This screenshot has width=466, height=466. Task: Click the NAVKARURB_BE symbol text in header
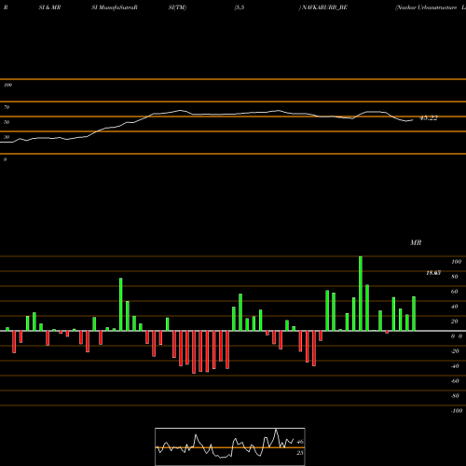point(324,7)
